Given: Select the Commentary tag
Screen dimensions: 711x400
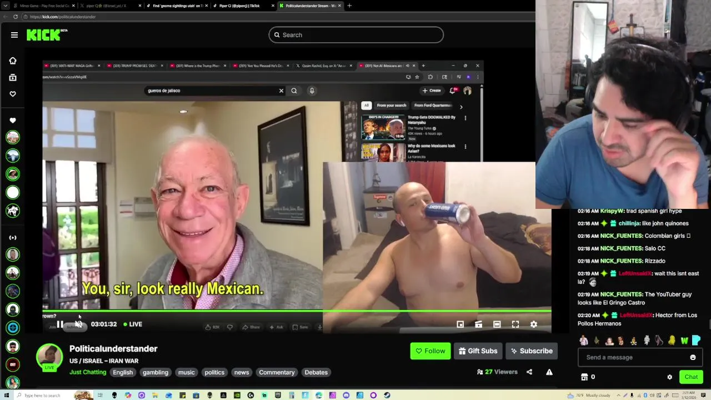Looking at the screenshot, I should [x=277, y=372].
